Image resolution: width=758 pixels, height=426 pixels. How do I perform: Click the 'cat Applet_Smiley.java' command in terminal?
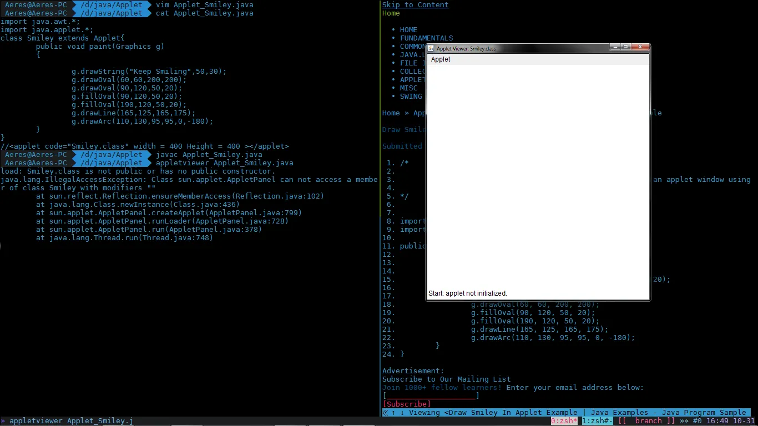(x=205, y=13)
